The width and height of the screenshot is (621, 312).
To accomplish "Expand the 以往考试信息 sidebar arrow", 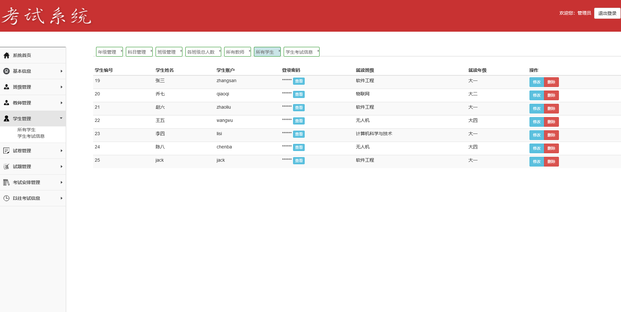I will pos(61,198).
